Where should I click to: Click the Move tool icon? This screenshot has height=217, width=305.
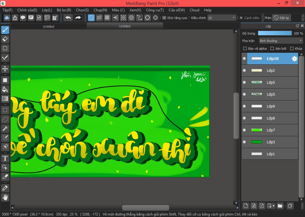[x=5, y=69]
